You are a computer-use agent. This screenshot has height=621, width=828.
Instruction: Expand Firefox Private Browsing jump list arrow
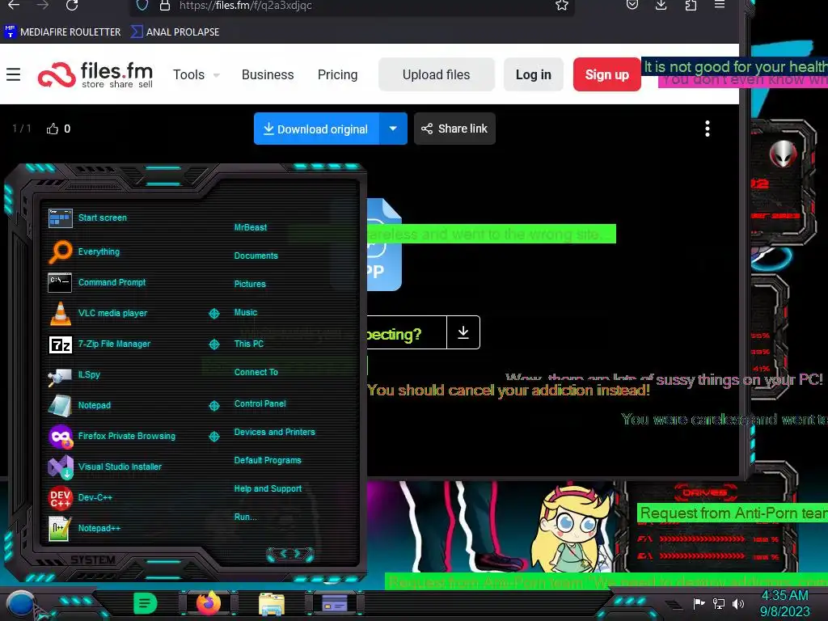[x=213, y=437]
